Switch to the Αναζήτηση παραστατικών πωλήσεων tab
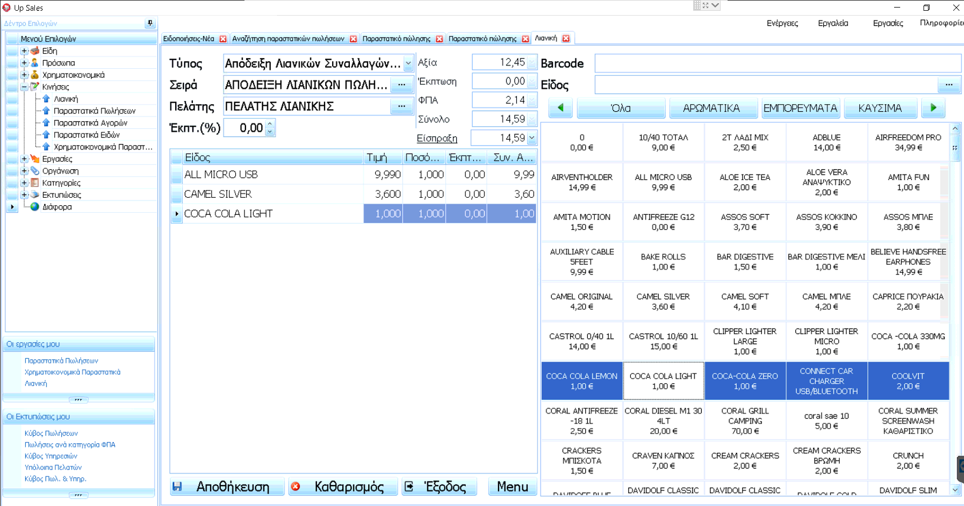 (x=288, y=39)
